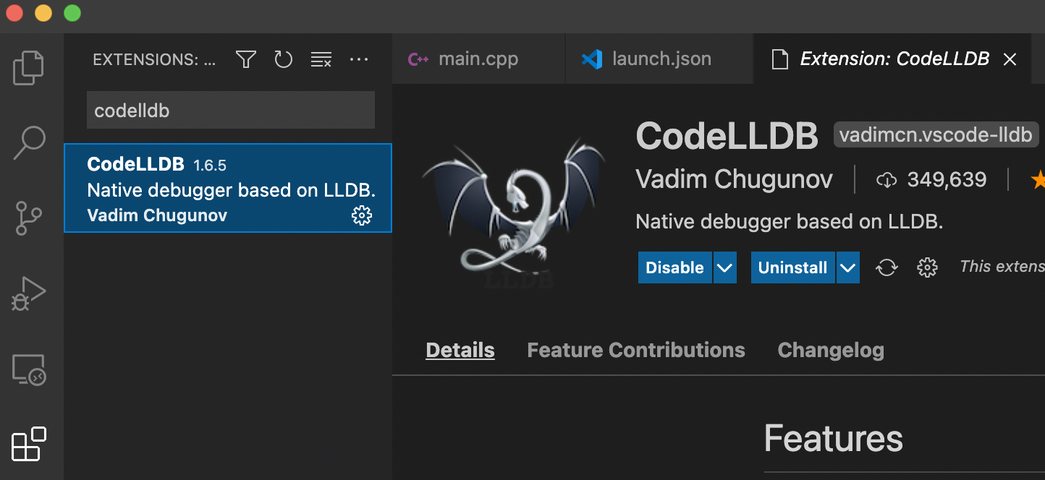Select the Details tab
1045x480 pixels.
pos(460,351)
